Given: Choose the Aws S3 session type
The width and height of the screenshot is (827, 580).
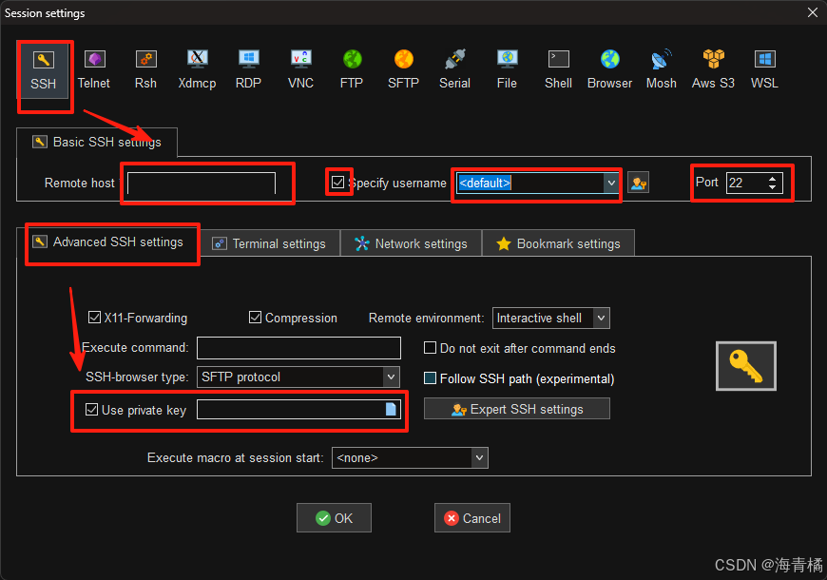Looking at the screenshot, I should click(713, 68).
